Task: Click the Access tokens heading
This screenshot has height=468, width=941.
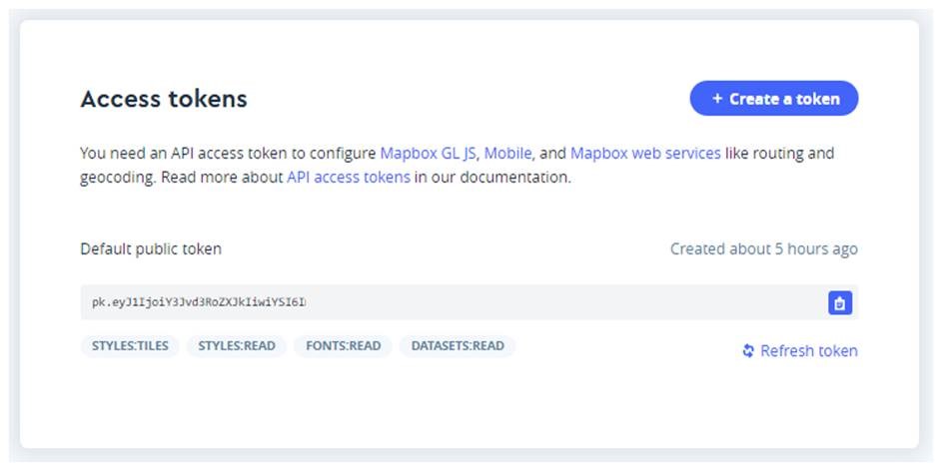Action: [164, 99]
